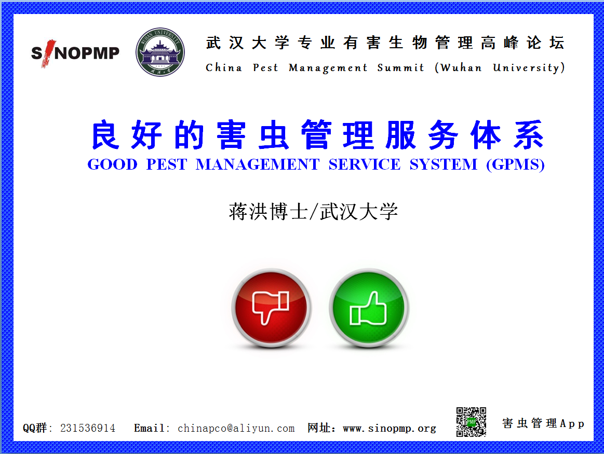The height and width of the screenshot is (454, 604).
Task: Select the QQ group number 231536914
Action: (x=88, y=428)
